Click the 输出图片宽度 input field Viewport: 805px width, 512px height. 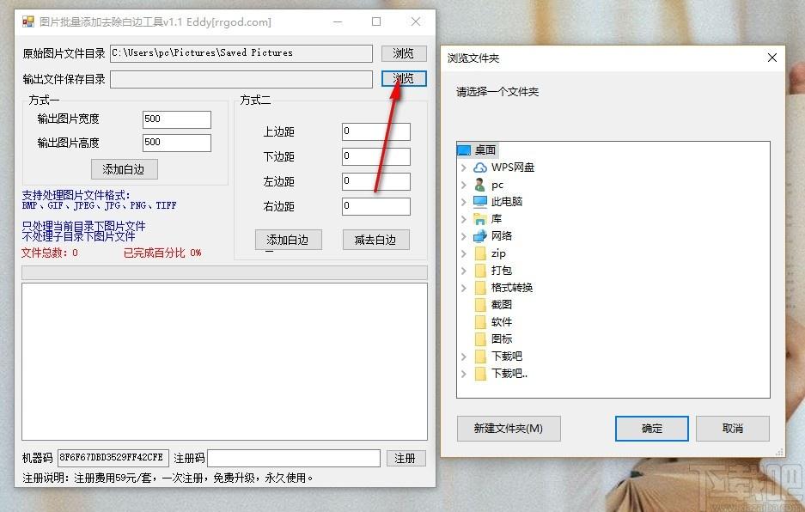(x=176, y=119)
